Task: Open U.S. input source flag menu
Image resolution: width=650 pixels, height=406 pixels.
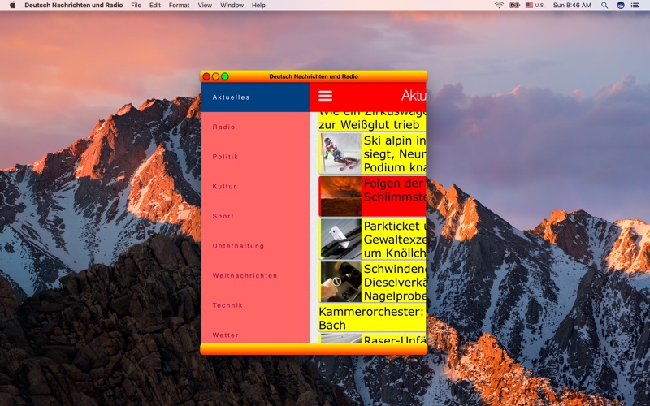Action: (535, 5)
